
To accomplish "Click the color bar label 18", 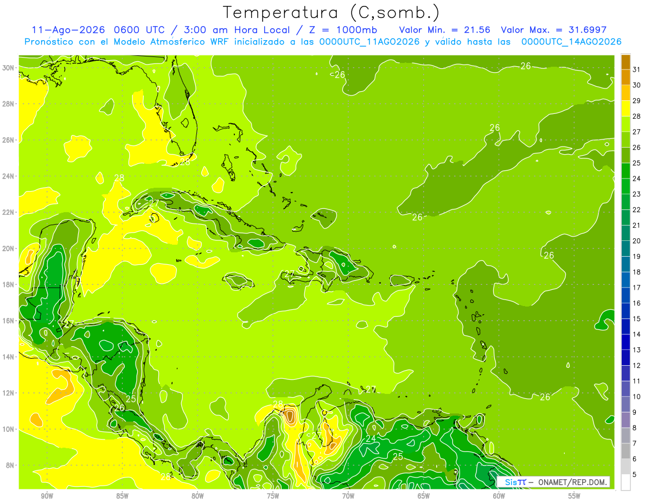I will [x=637, y=272].
